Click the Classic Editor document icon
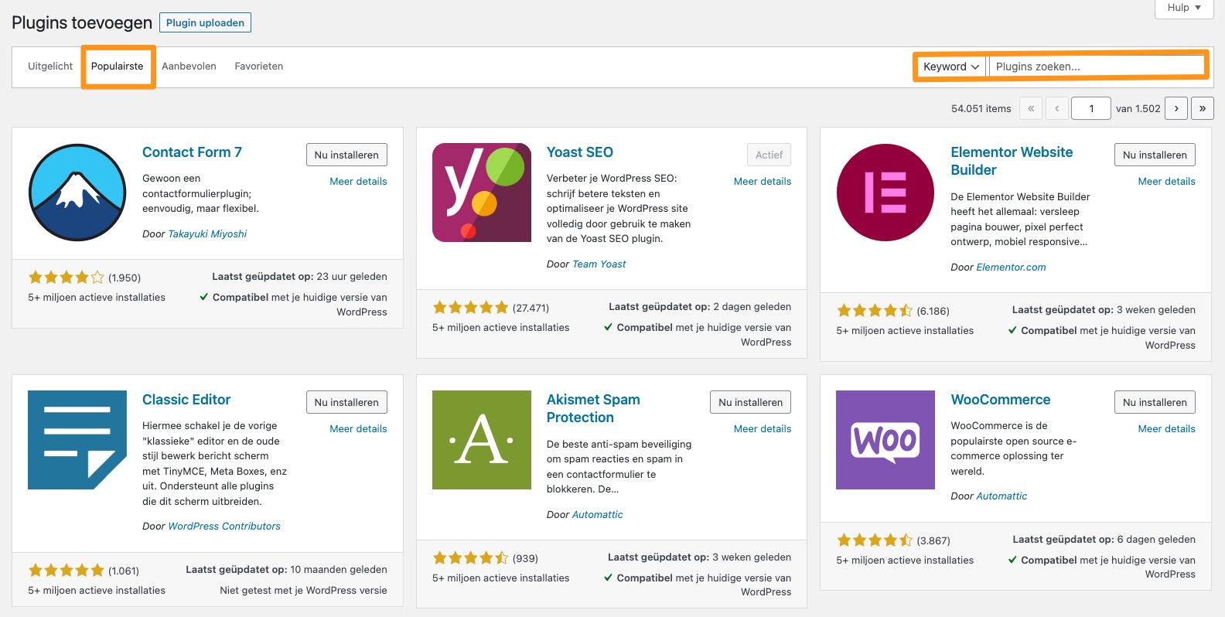 77,440
